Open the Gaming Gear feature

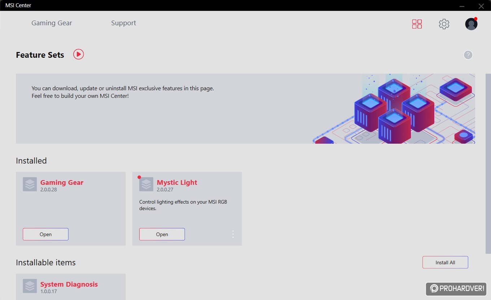(x=45, y=234)
